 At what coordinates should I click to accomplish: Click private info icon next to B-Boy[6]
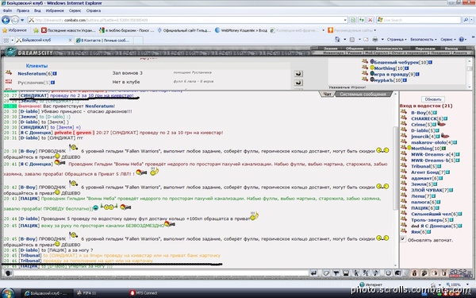(x=435, y=113)
